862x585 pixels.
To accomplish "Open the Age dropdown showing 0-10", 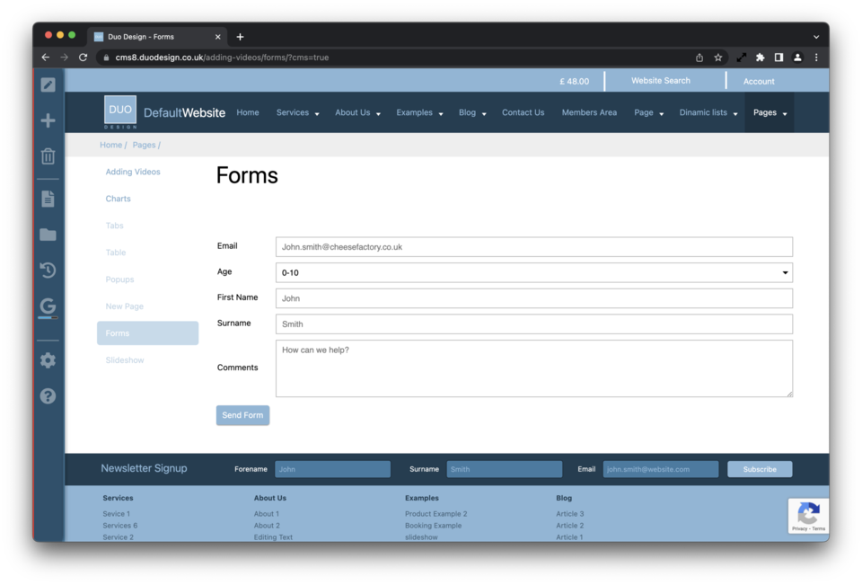I will [x=533, y=272].
